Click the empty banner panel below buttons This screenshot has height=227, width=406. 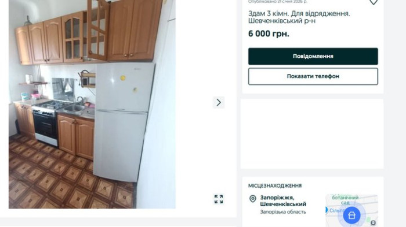pyautogui.click(x=312, y=134)
